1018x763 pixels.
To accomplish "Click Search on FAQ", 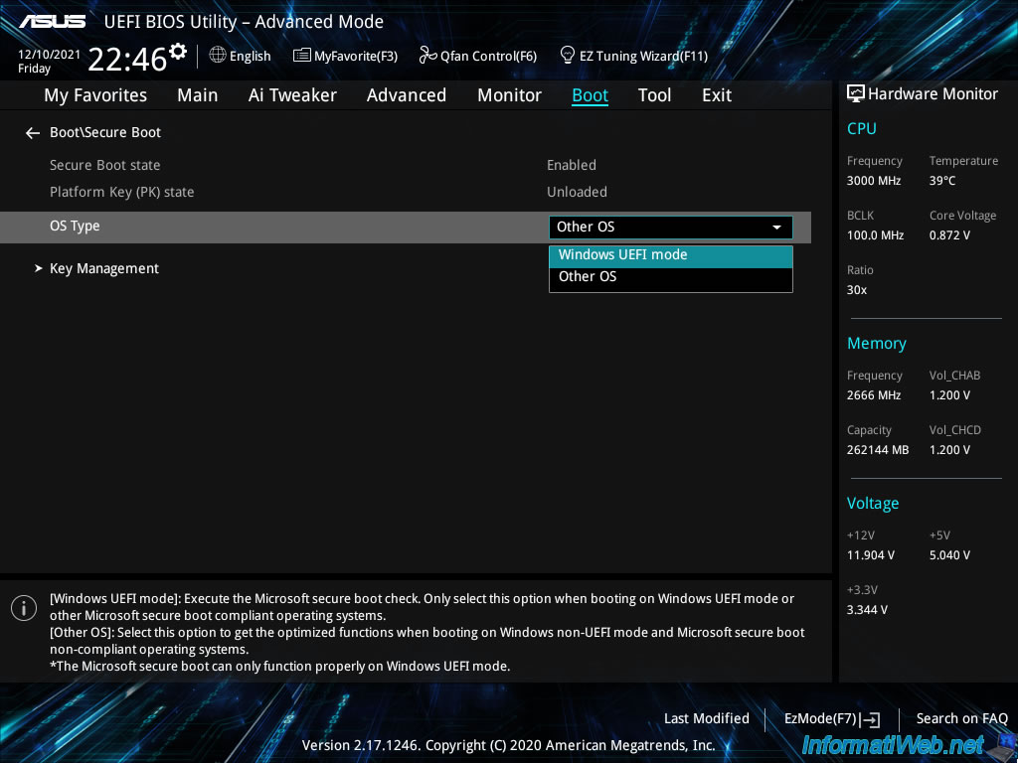I will click(x=961, y=719).
